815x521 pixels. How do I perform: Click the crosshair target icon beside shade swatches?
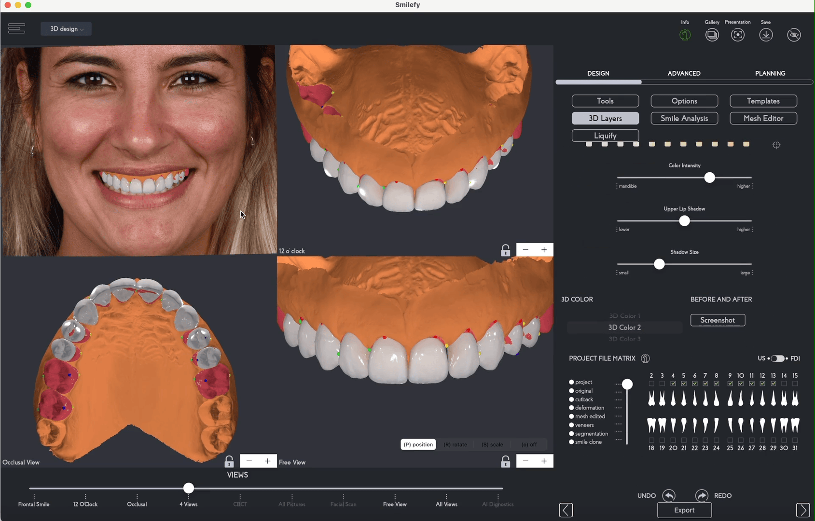tap(777, 145)
